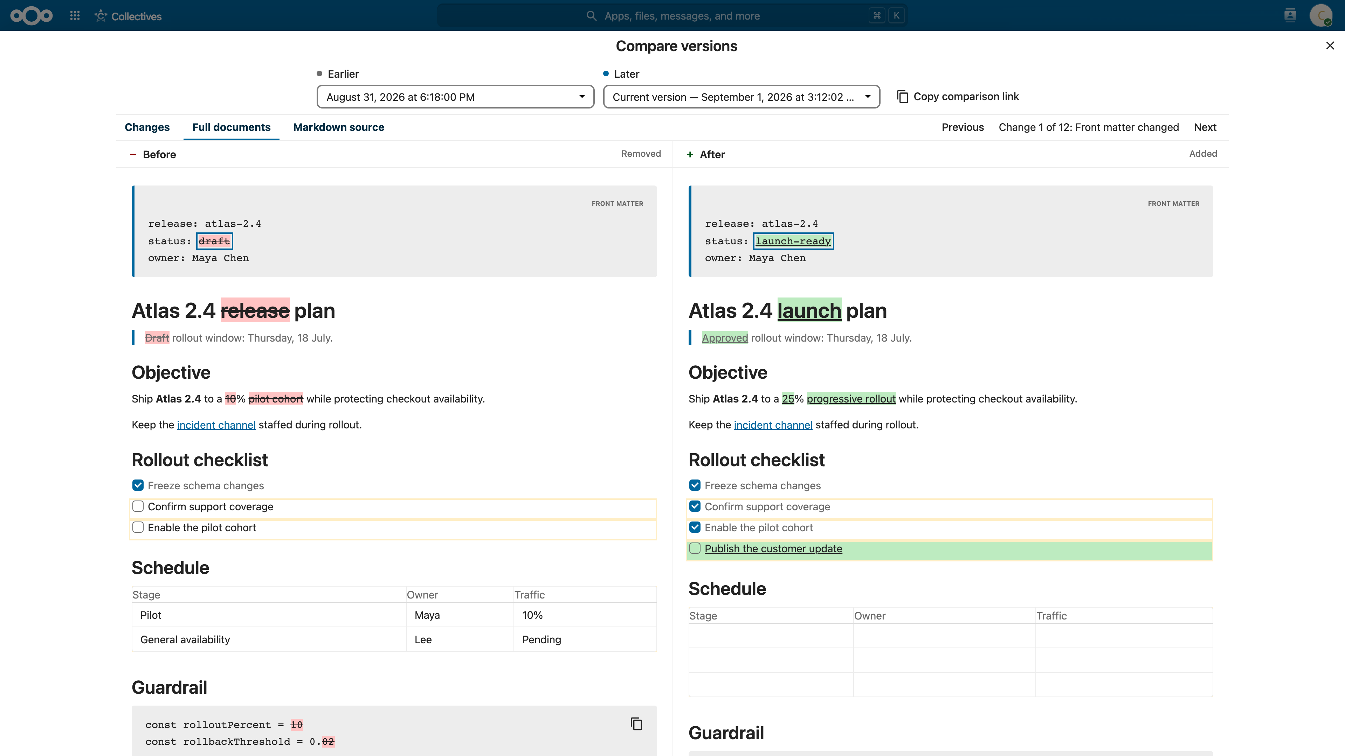This screenshot has width=1345, height=756.
Task: Click Copy comparison link text
Action: point(966,97)
